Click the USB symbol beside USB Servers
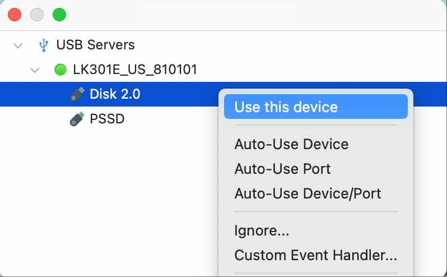Viewport: 447px width, 277px height. (x=43, y=45)
